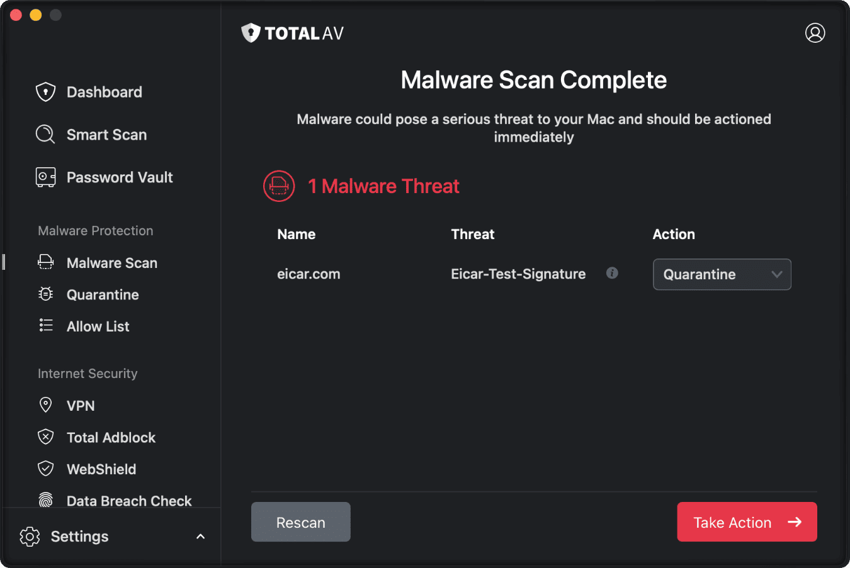
Task: Click the Allow List list icon
Action: [x=45, y=326]
